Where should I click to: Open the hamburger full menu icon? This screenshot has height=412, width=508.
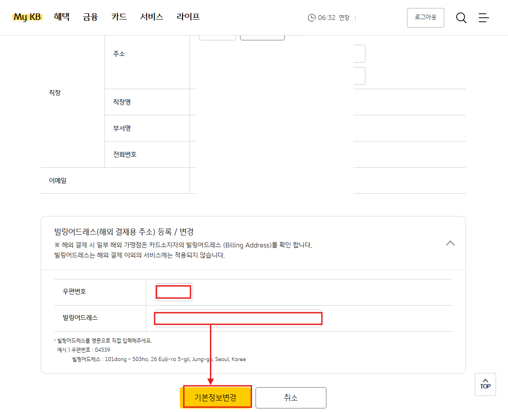click(483, 18)
